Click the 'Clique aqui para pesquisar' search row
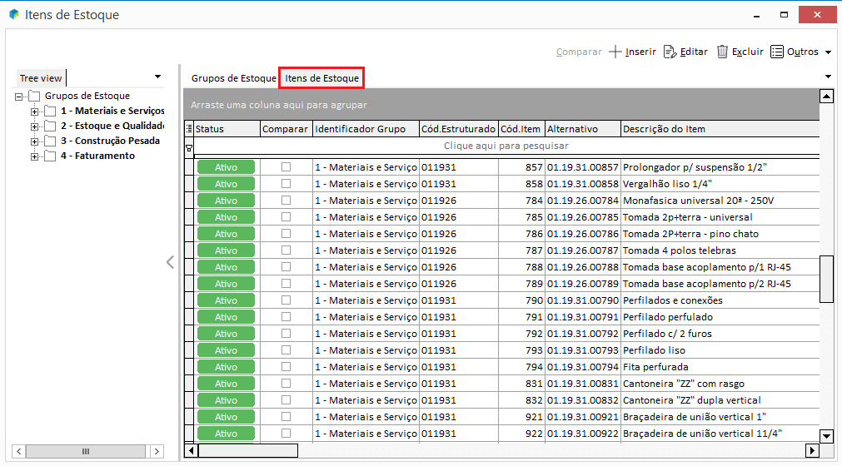 click(506, 146)
